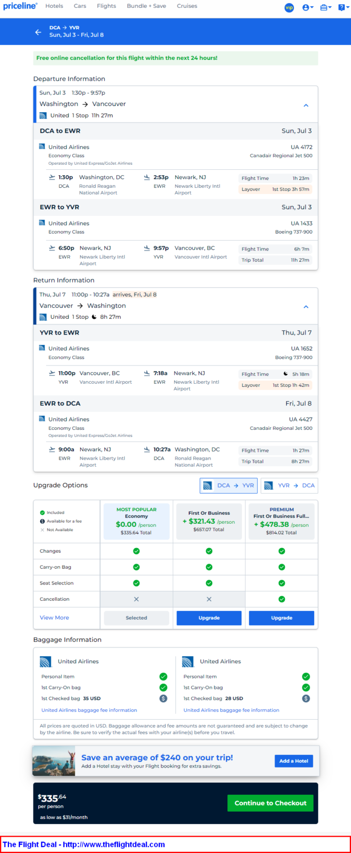Click the United logo in right baggage column

click(x=188, y=662)
